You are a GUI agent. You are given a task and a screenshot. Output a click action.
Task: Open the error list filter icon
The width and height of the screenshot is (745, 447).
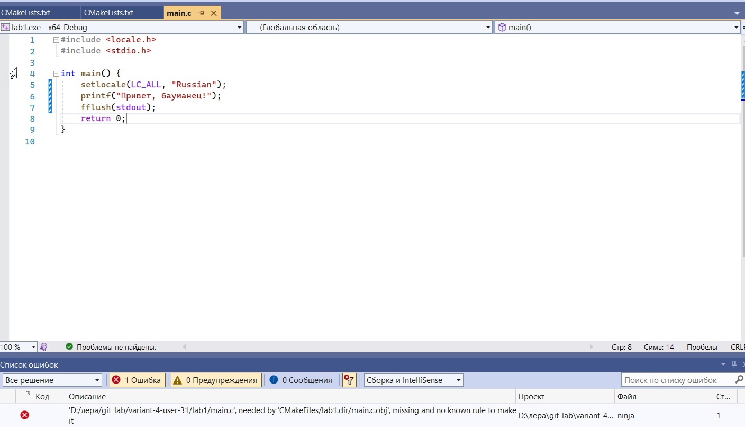click(x=349, y=380)
